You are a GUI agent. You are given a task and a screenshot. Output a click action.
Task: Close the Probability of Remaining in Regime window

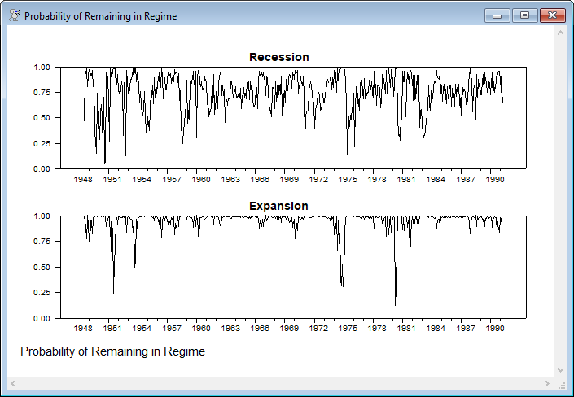(x=552, y=15)
